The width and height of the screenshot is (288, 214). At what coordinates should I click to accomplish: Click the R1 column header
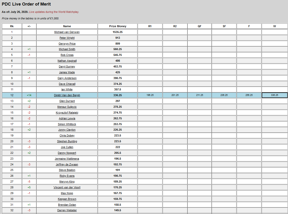click(150, 26)
